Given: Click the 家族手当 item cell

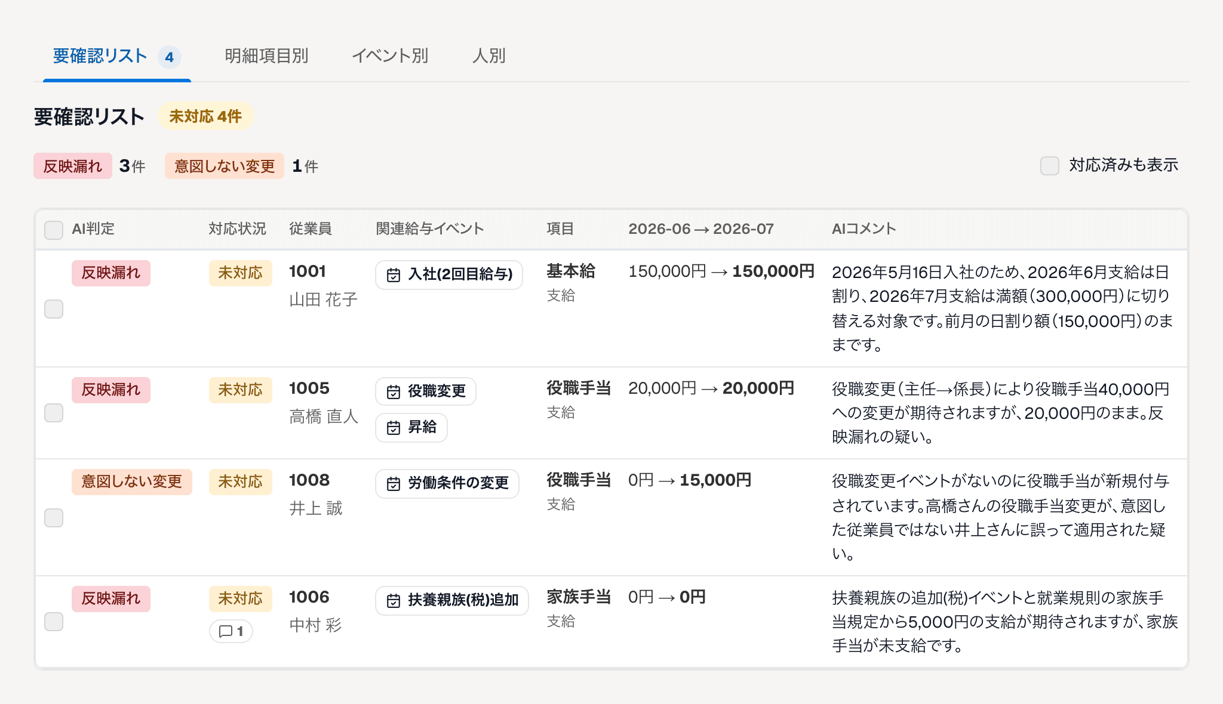Looking at the screenshot, I should pos(579,597).
